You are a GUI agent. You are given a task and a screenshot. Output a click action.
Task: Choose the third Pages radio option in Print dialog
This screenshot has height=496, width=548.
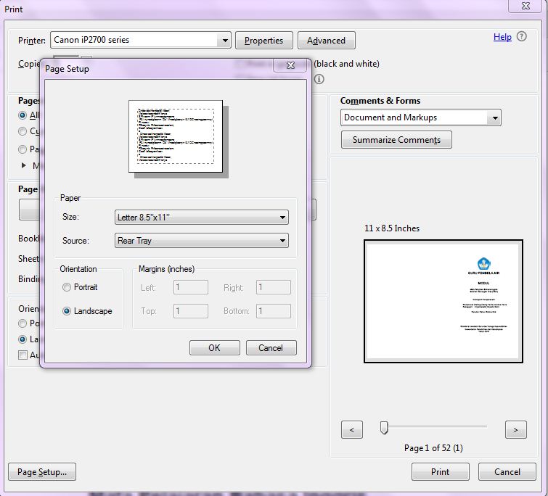coord(23,149)
